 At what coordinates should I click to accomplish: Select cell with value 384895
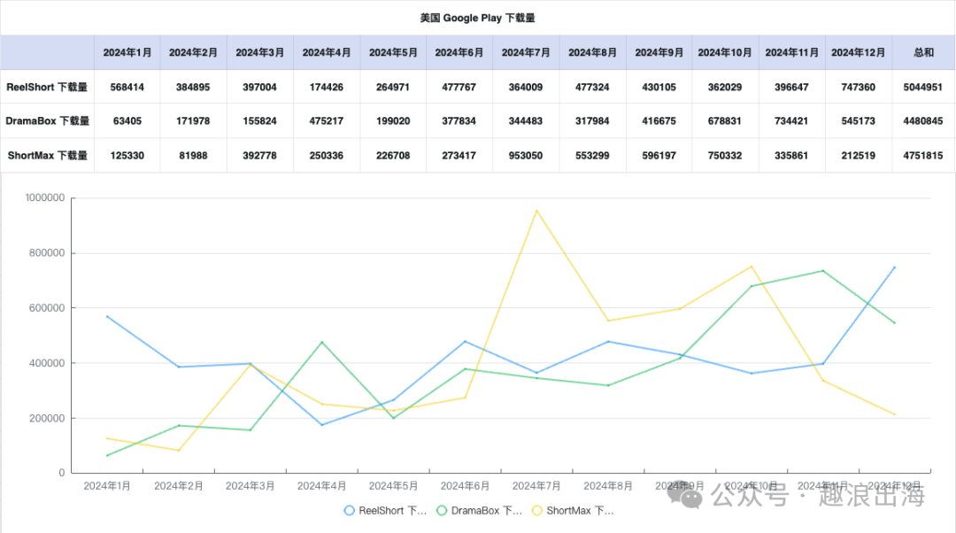point(193,87)
